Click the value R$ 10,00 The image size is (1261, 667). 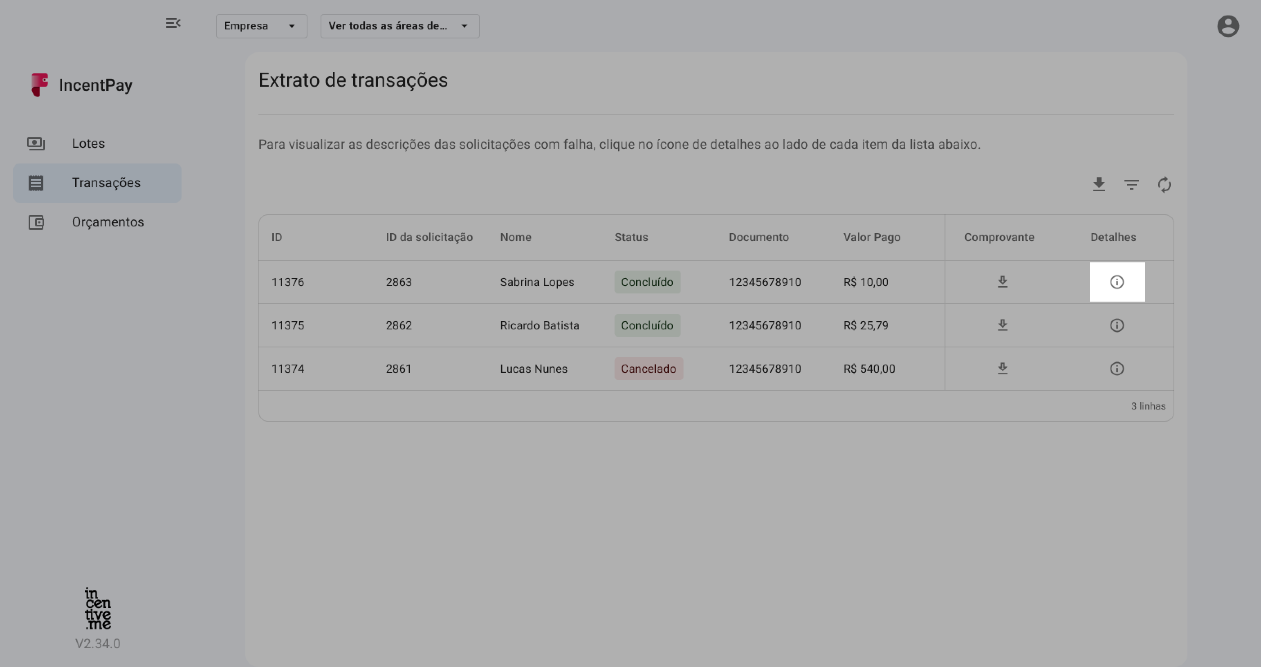866,282
